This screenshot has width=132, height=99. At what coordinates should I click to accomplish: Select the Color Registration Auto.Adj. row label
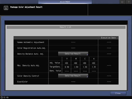32,48
